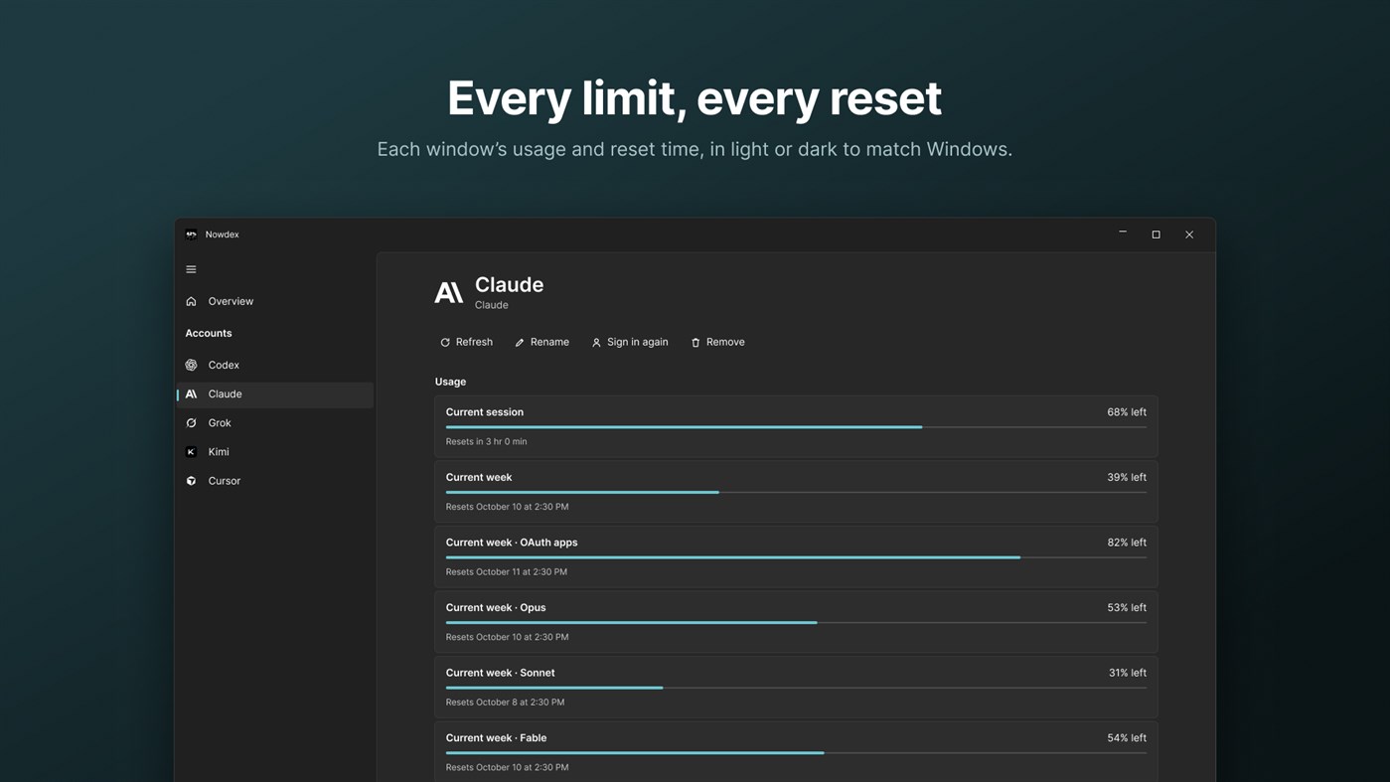The width and height of the screenshot is (1390, 782).
Task: Select the Codex account icon
Action: (x=191, y=365)
